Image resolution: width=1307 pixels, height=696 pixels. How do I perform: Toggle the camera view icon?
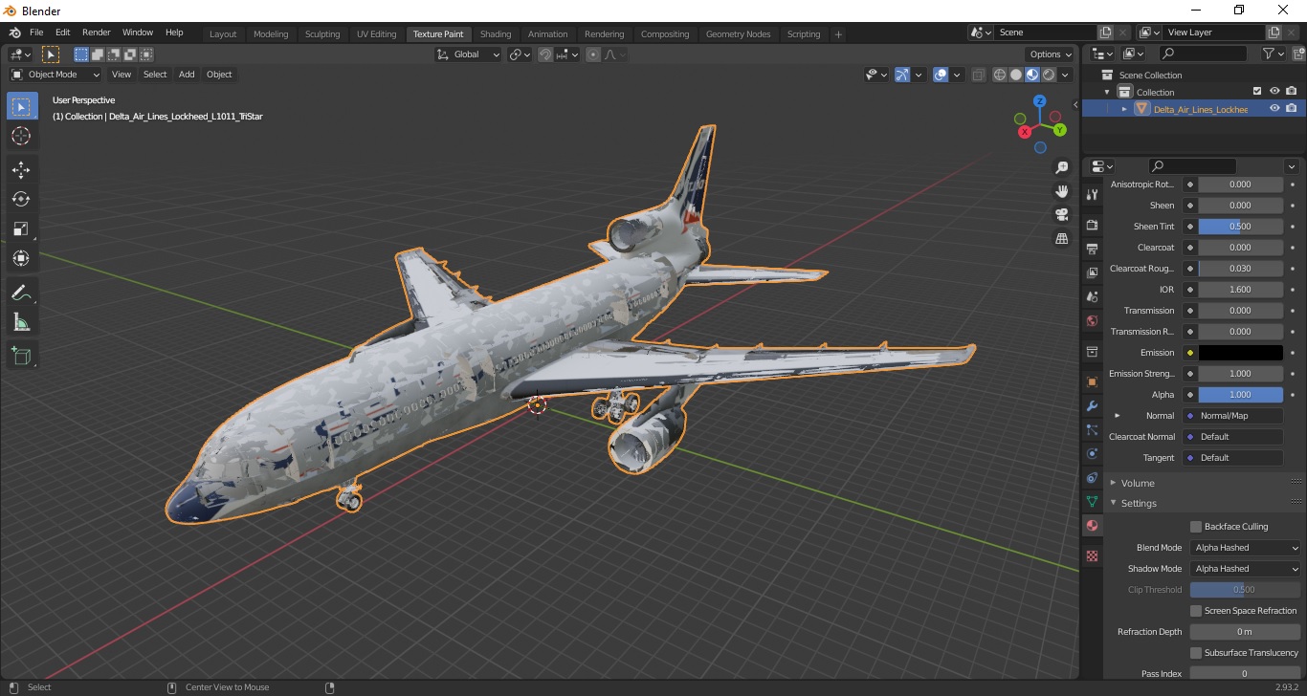coord(1061,215)
